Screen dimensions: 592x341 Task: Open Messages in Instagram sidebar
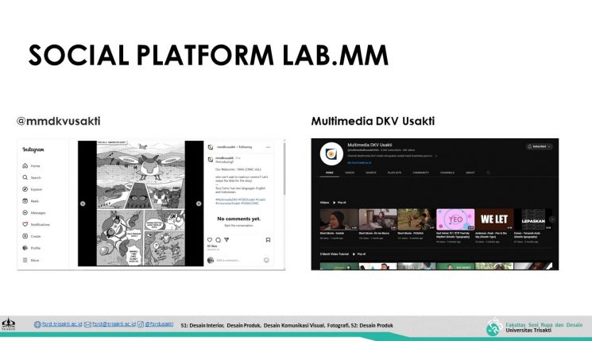[x=33, y=212]
